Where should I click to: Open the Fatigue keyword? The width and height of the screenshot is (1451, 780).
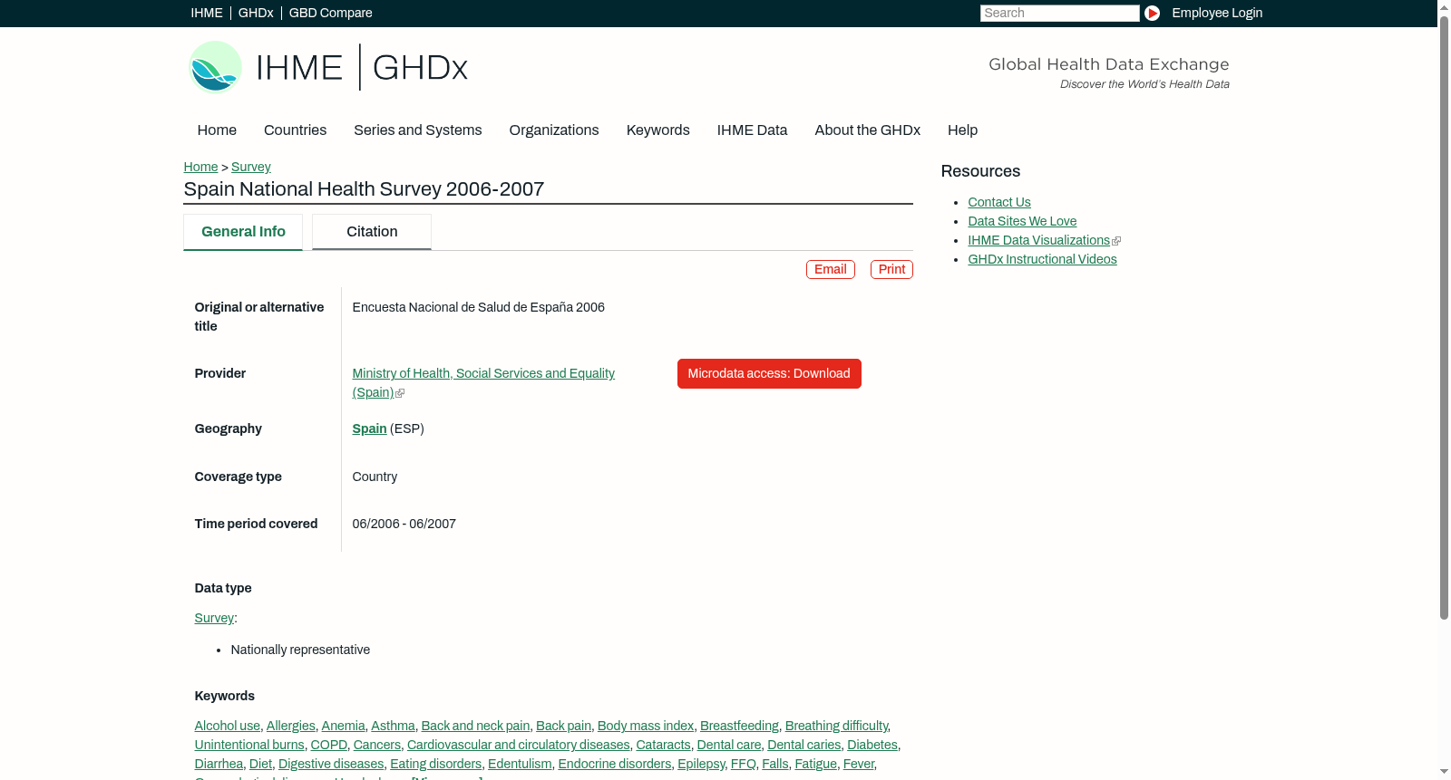pyautogui.click(x=816, y=764)
